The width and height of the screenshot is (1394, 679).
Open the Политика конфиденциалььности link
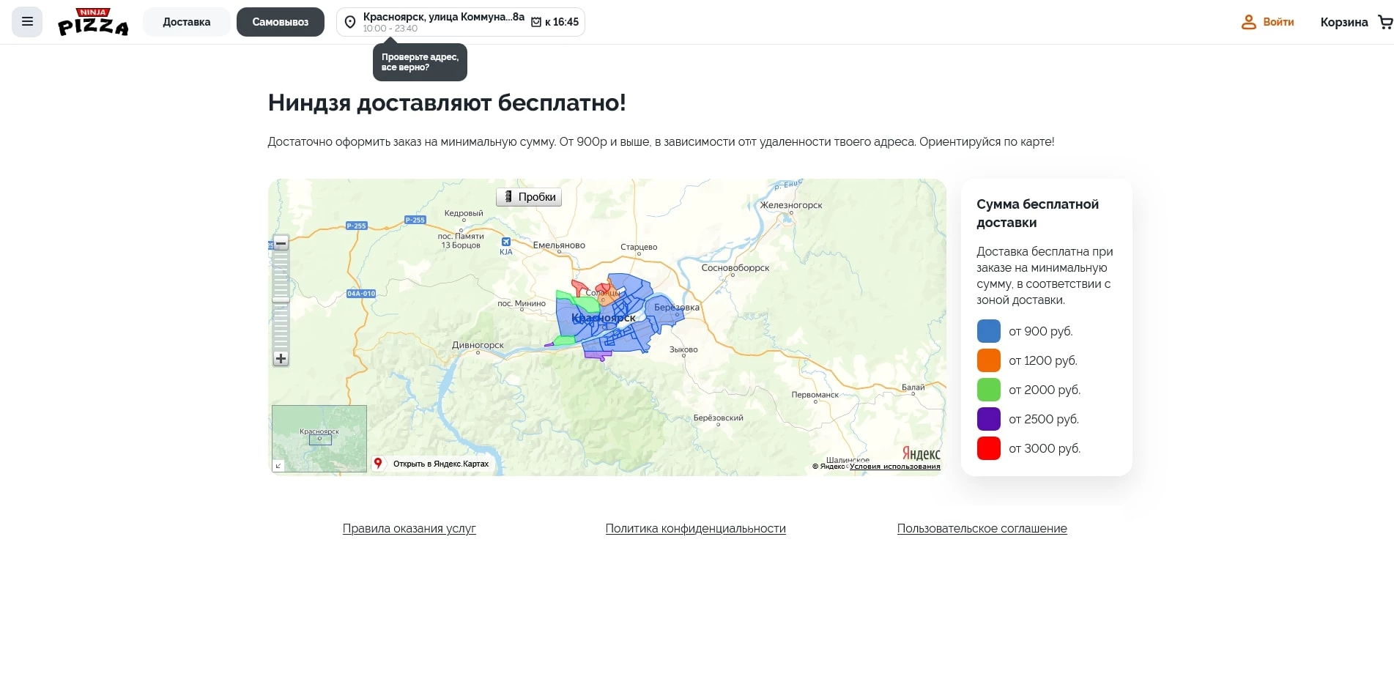pyautogui.click(x=695, y=528)
